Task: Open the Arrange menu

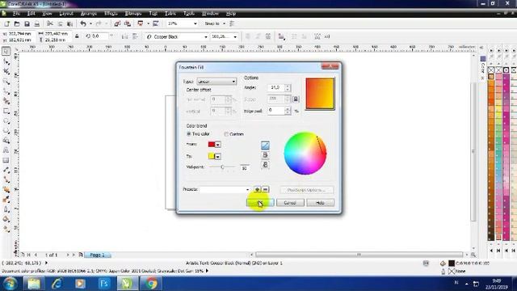Action: click(89, 14)
